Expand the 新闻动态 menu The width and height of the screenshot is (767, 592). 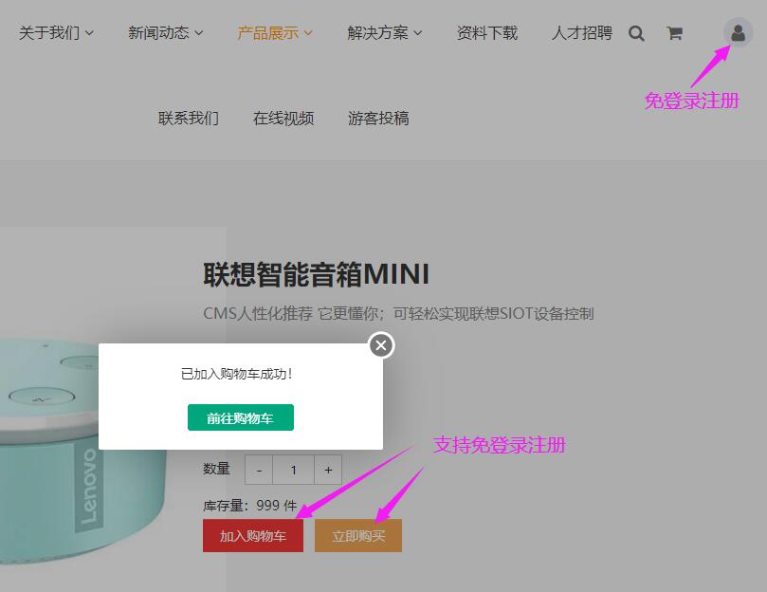pyautogui.click(x=165, y=33)
